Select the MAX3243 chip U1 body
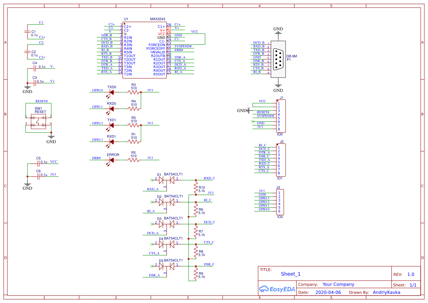 point(144,49)
